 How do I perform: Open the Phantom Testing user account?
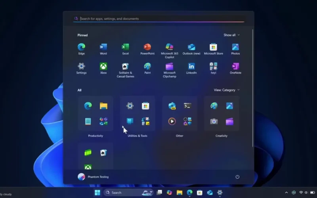pos(93,177)
